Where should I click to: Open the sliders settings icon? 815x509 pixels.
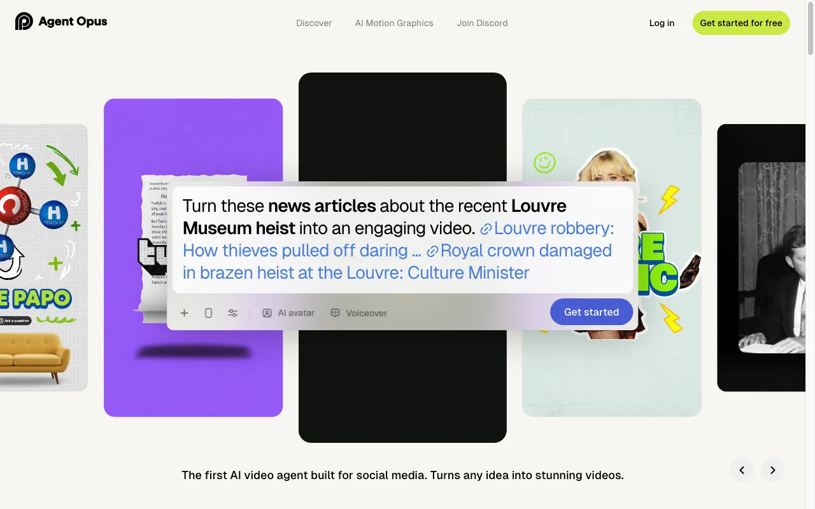(232, 313)
